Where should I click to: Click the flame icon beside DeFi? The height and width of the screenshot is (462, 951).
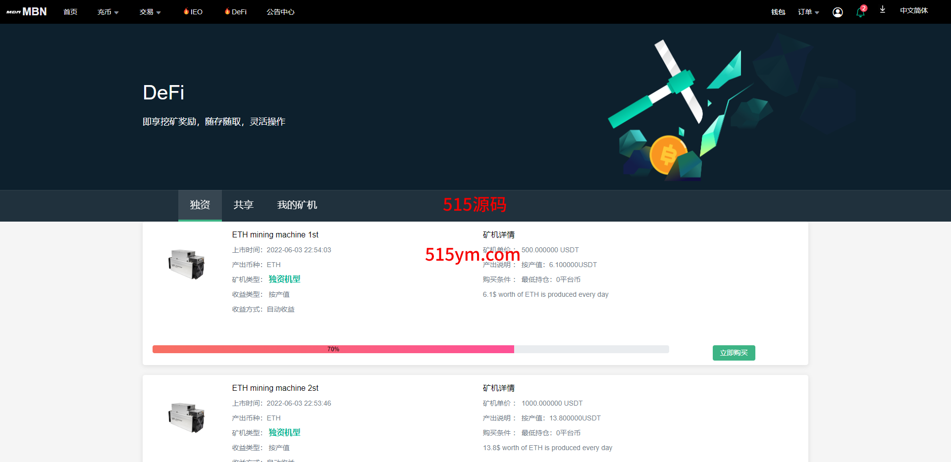(x=227, y=11)
